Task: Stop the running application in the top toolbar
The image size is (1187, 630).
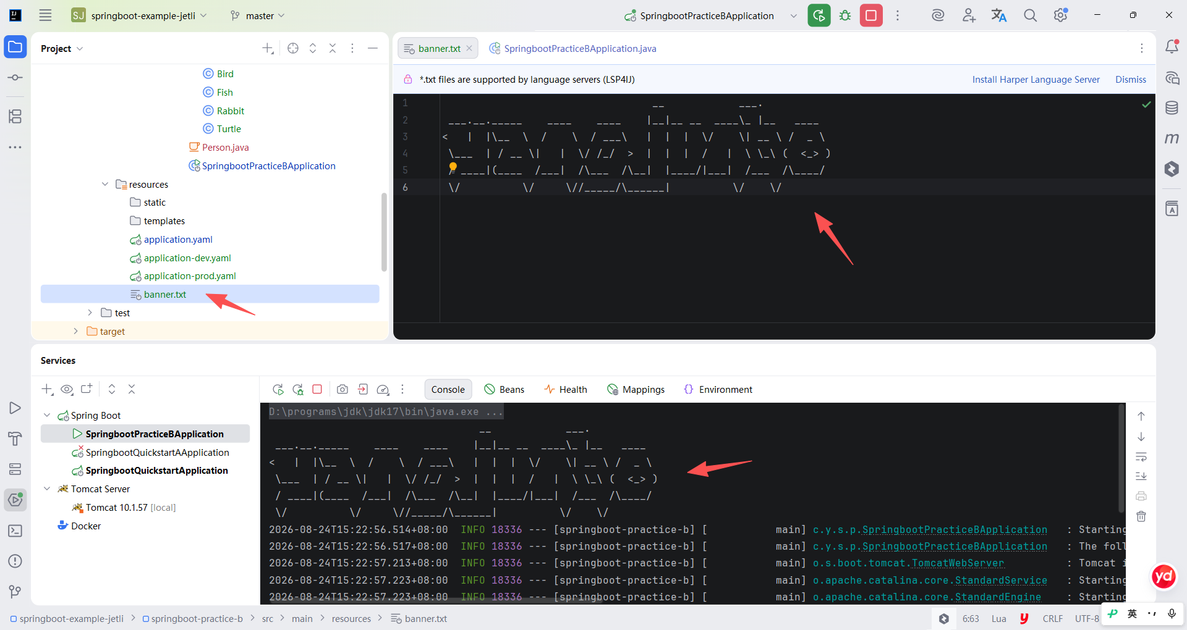Action: click(x=871, y=15)
